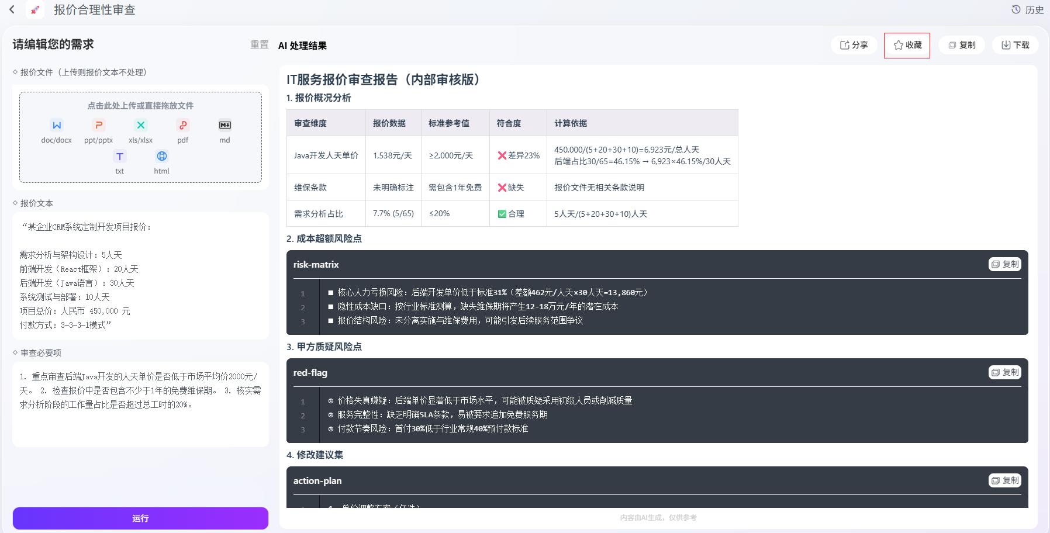Click the 收藏 favorite star button

(907, 45)
